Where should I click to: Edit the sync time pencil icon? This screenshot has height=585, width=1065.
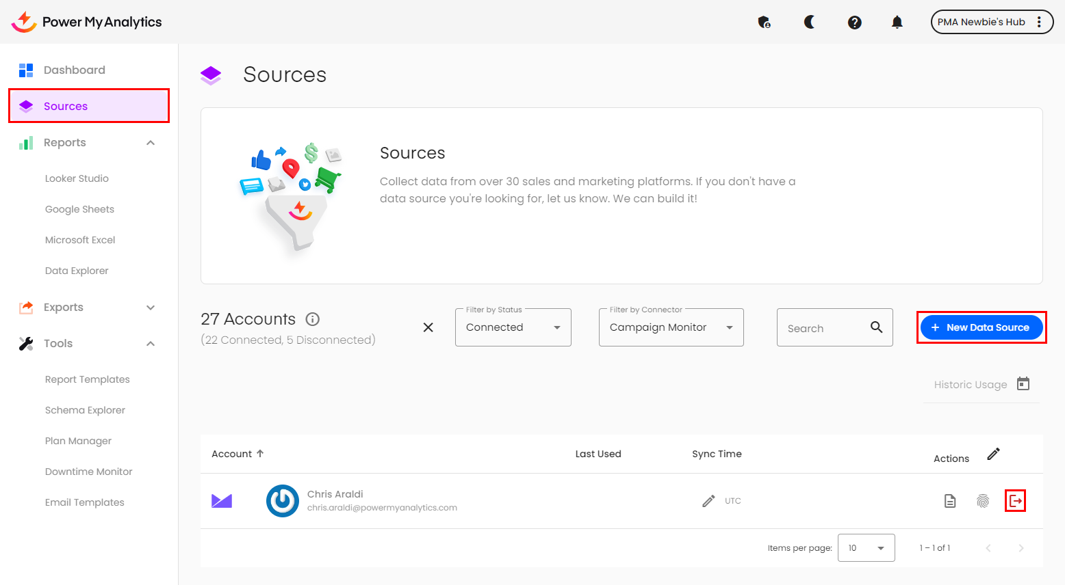(x=708, y=501)
